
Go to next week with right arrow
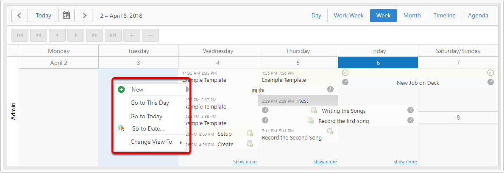click(84, 16)
